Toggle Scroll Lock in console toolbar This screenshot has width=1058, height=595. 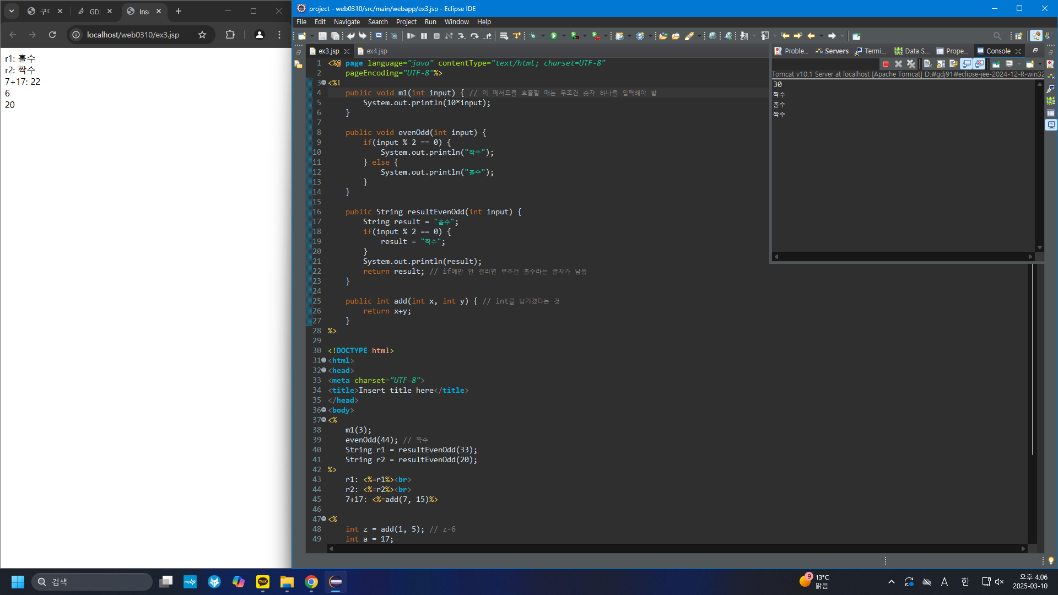click(941, 64)
